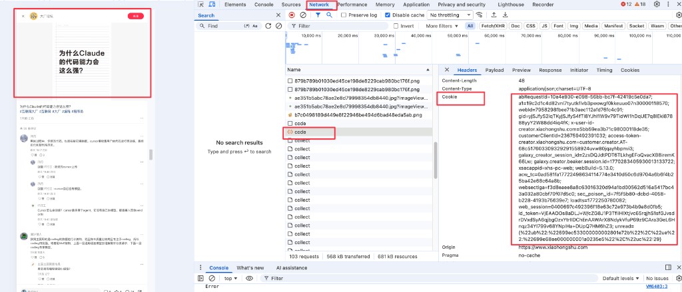
Task: Open the VM6403:3 source link
Action: click(656, 287)
